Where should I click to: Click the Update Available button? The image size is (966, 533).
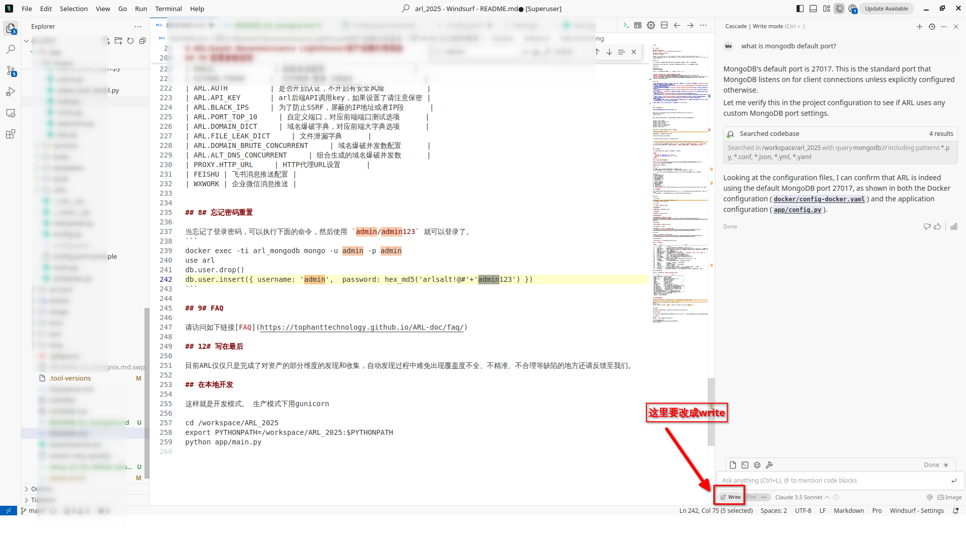click(886, 9)
